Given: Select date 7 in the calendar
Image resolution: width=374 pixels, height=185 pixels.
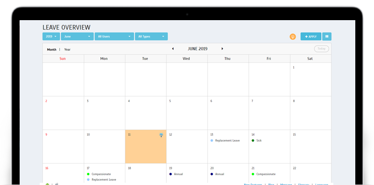Looking at the screenshot, I should 252,101.
